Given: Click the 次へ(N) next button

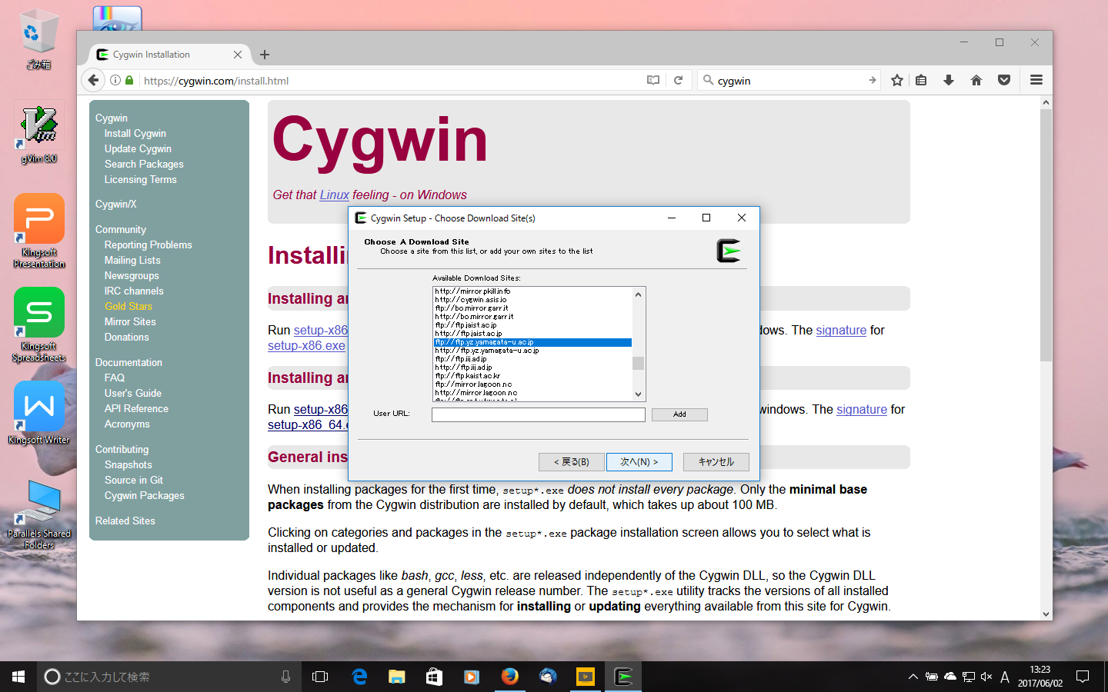Looking at the screenshot, I should tap(639, 461).
